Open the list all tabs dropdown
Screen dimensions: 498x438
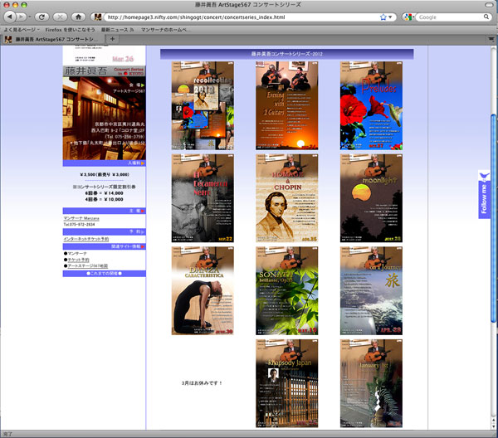(x=491, y=39)
